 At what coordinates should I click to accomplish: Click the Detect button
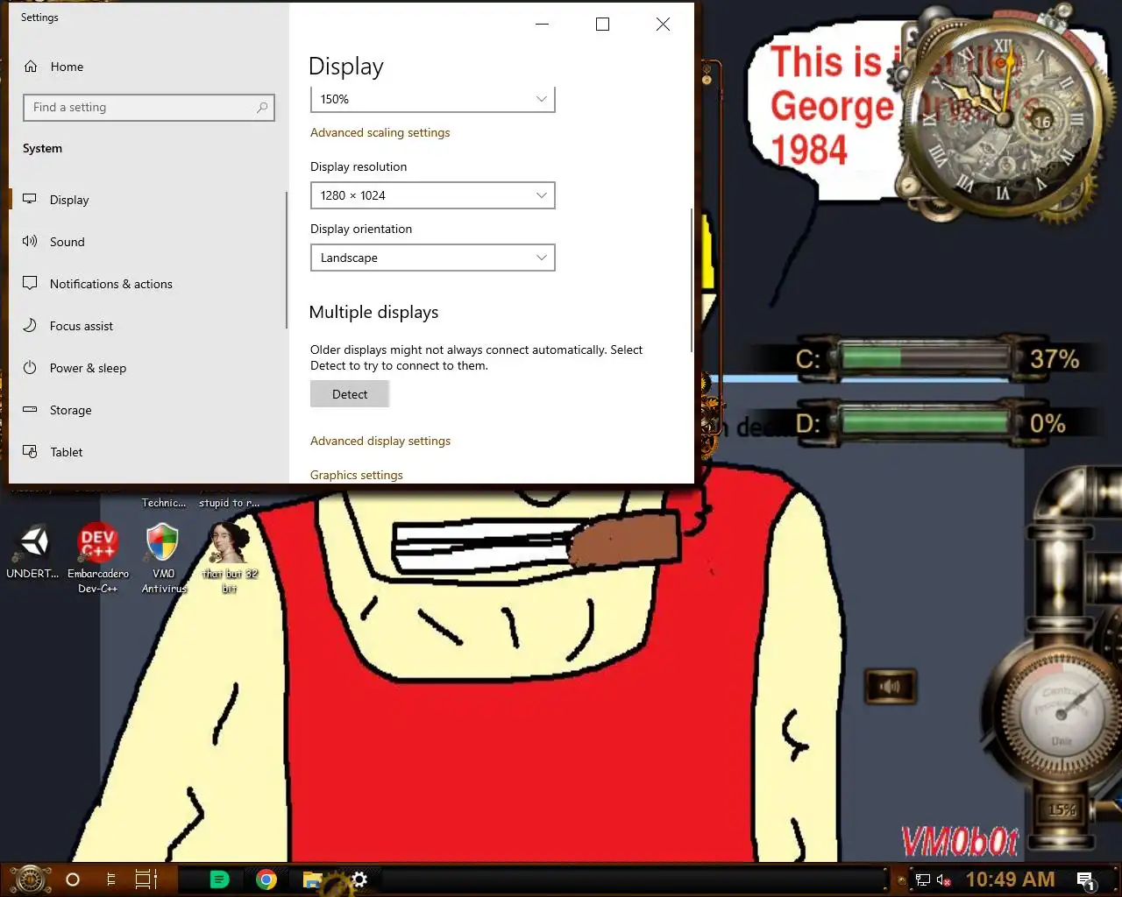click(x=350, y=394)
